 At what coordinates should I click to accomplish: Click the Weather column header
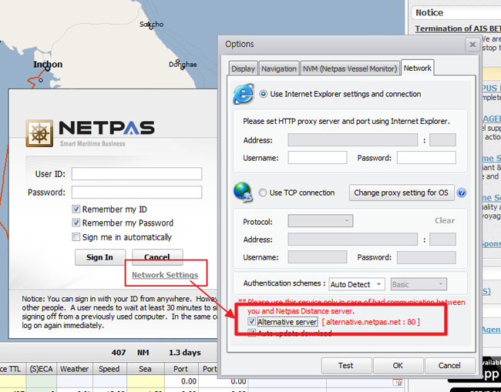(75, 369)
